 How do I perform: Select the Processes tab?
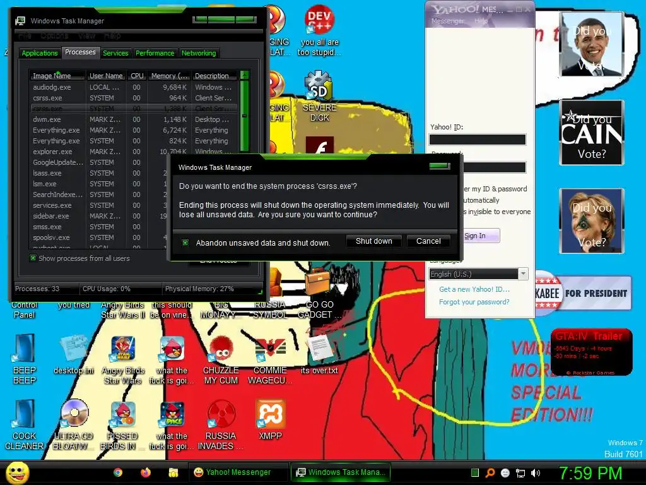(x=80, y=52)
